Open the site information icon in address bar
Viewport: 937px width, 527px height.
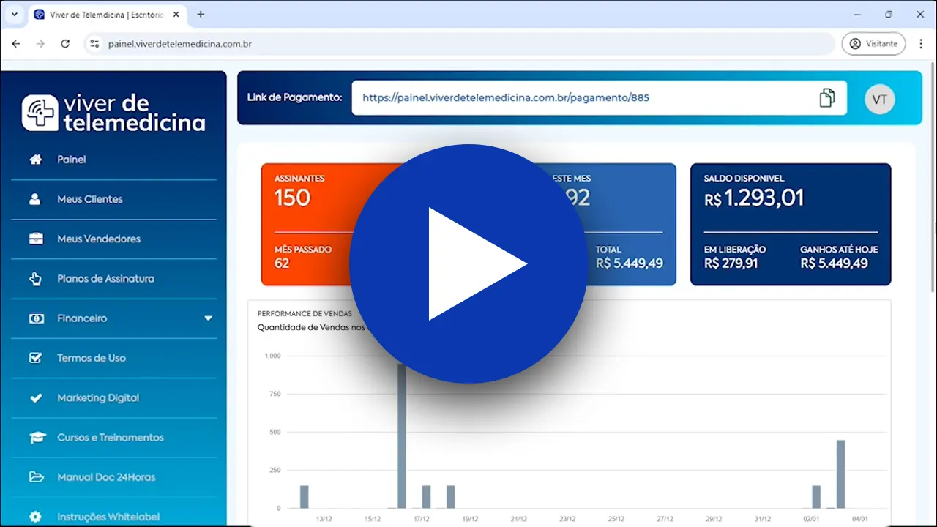[x=94, y=44]
